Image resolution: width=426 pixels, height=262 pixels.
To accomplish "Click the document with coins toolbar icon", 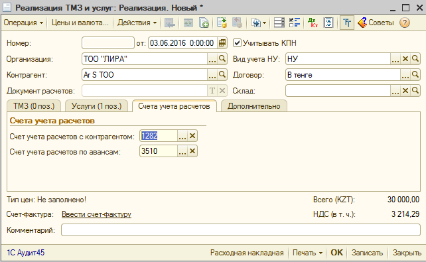I will click(222, 23).
